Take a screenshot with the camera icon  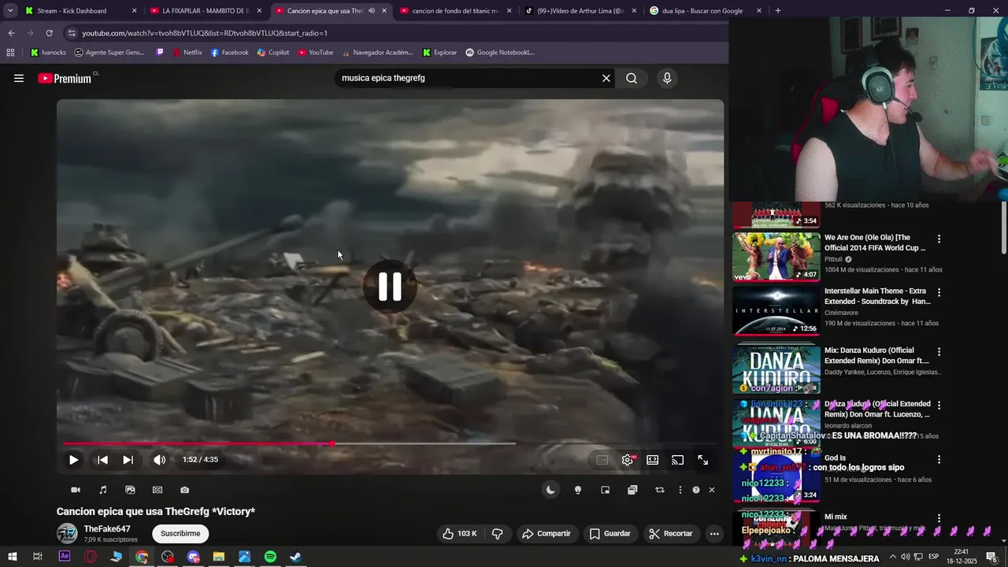[184, 490]
